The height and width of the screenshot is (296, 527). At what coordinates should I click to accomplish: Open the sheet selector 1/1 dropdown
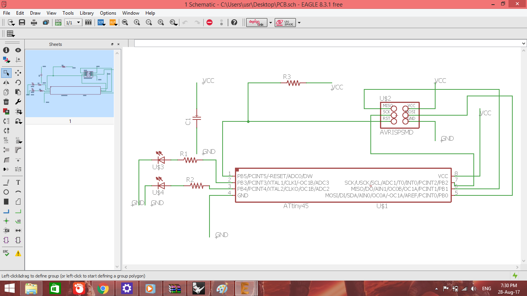pyautogui.click(x=73, y=22)
